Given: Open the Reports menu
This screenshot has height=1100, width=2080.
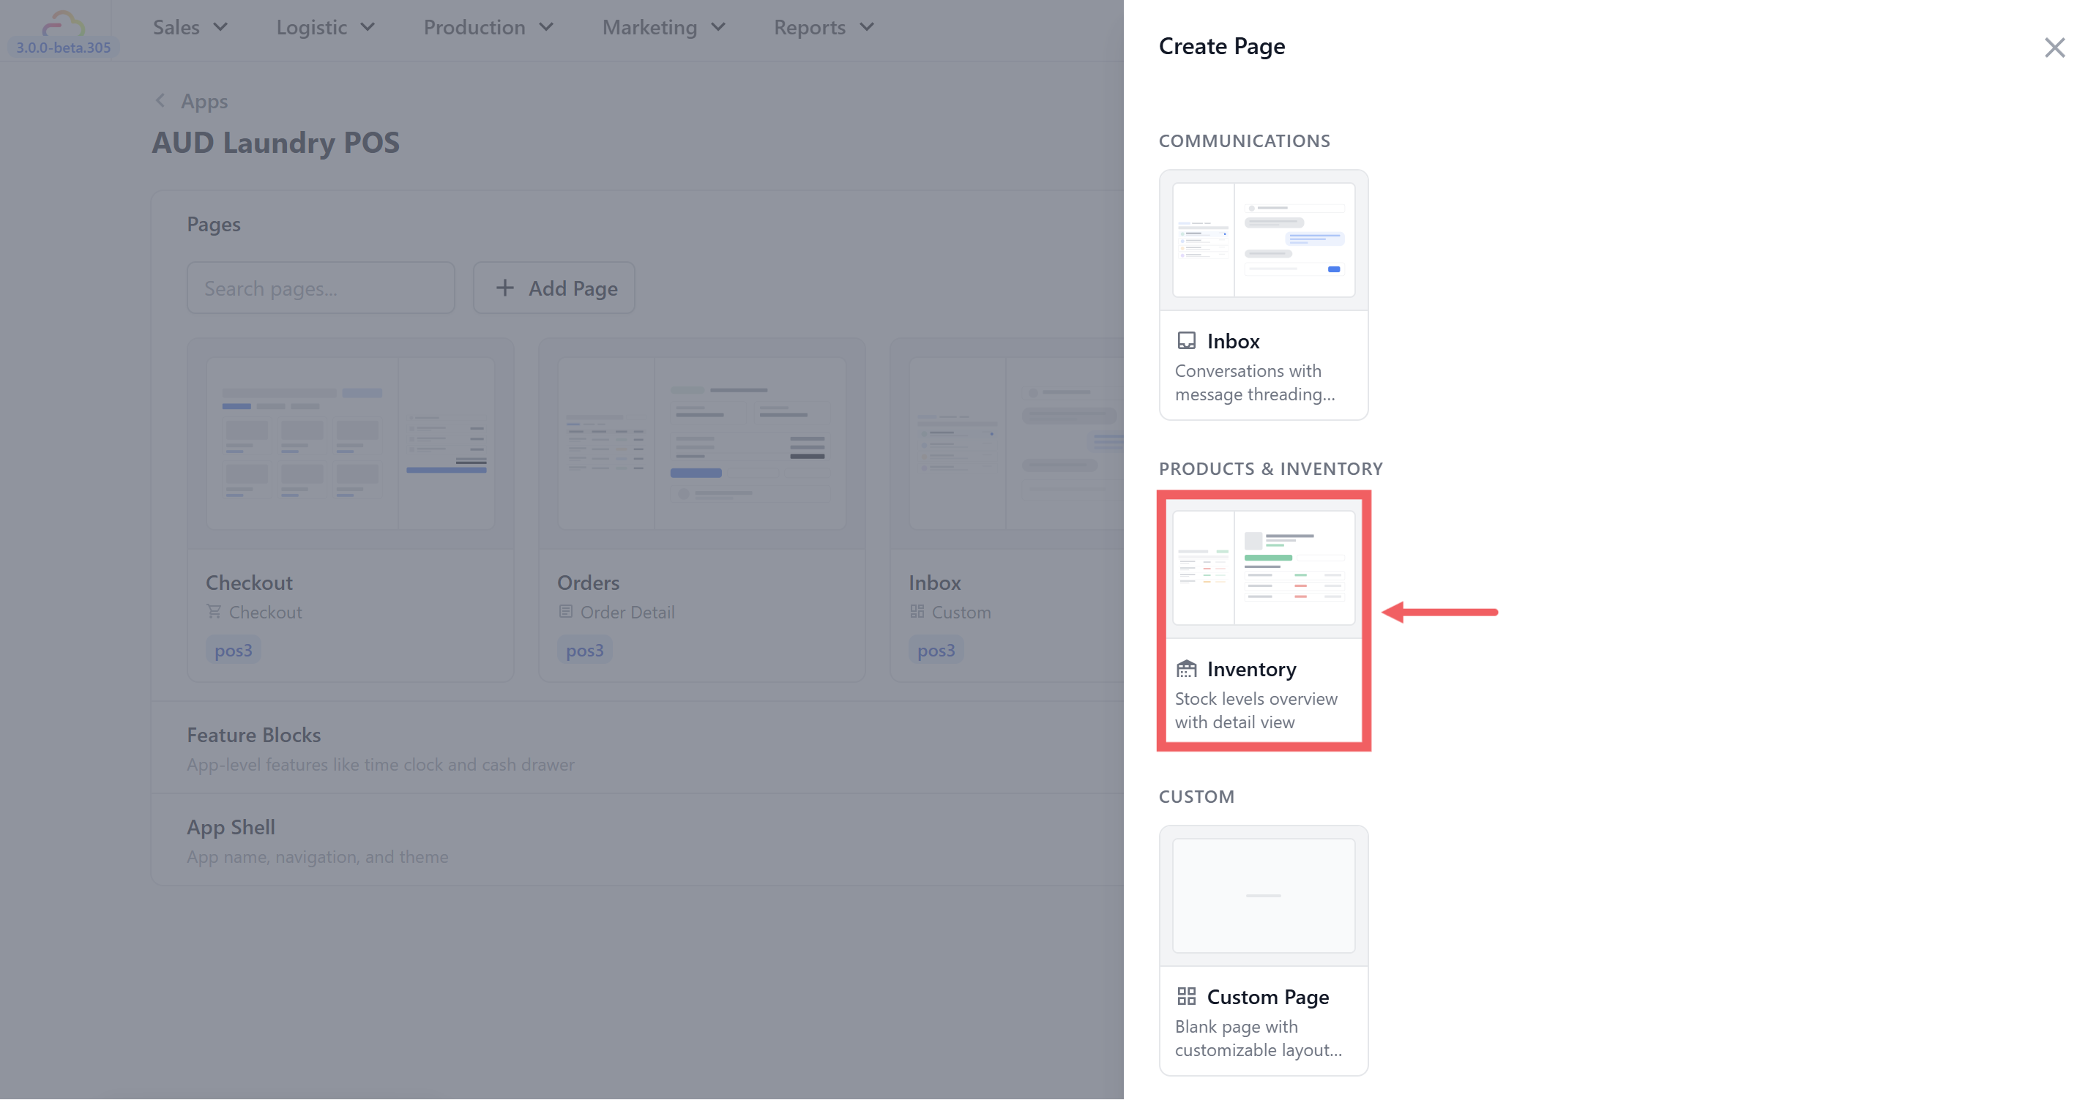Looking at the screenshot, I should (x=823, y=27).
